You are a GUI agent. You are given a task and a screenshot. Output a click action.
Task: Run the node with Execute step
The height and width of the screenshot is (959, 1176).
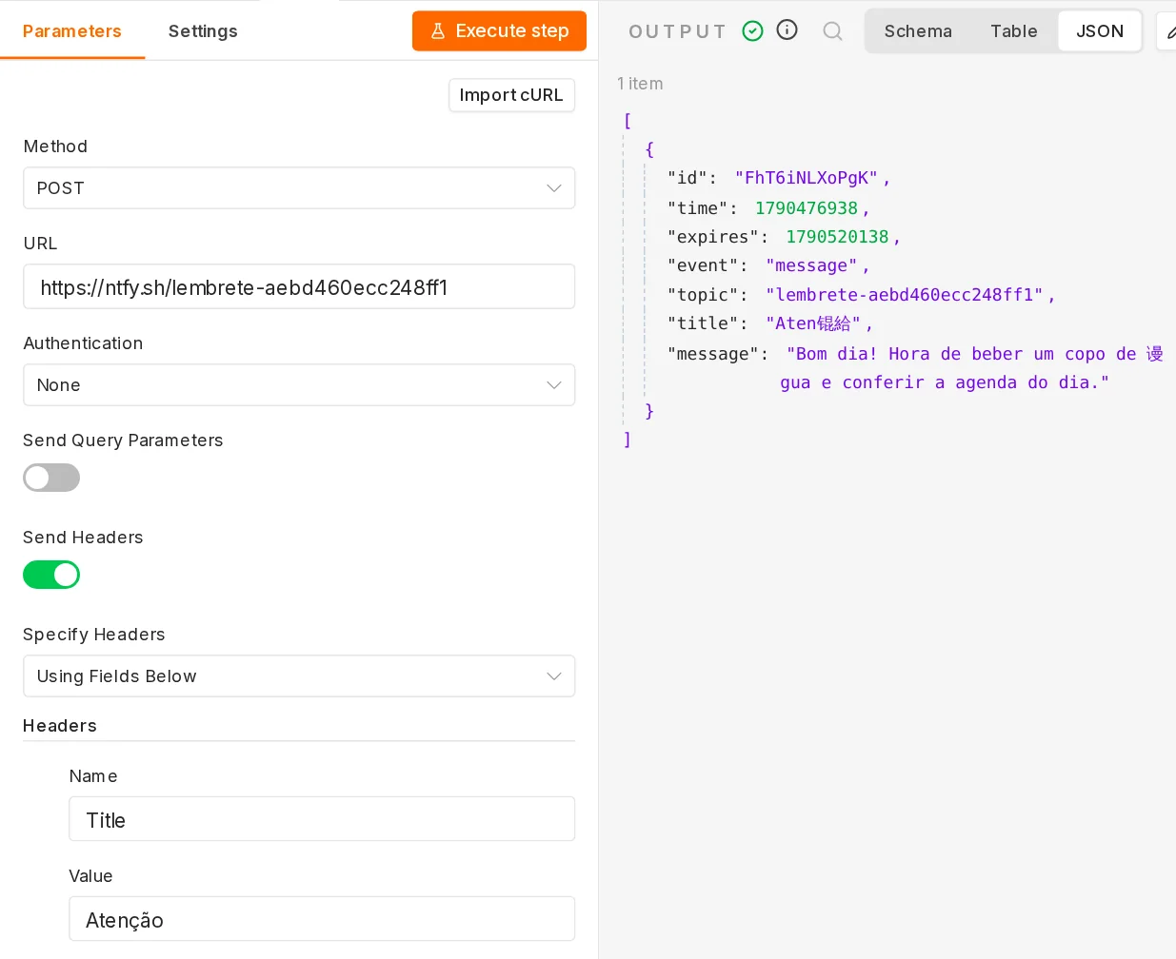pyautogui.click(x=499, y=31)
